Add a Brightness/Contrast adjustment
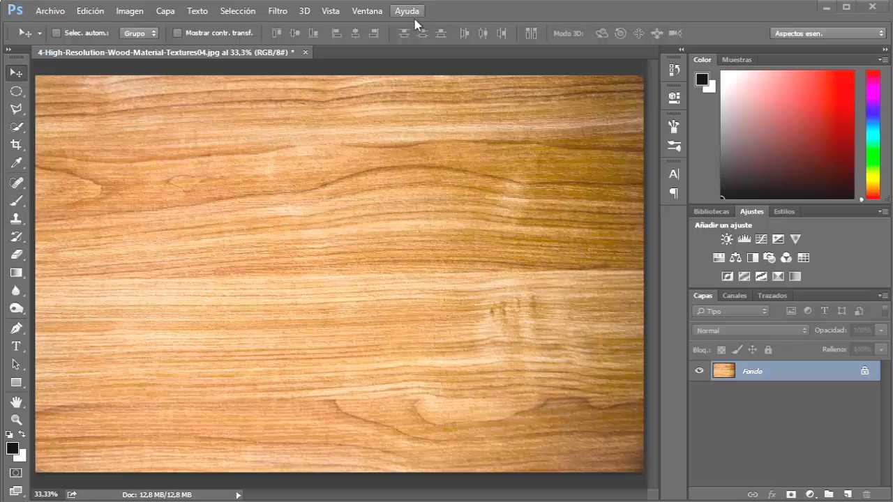This screenshot has width=893, height=502. [x=727, y=239]
